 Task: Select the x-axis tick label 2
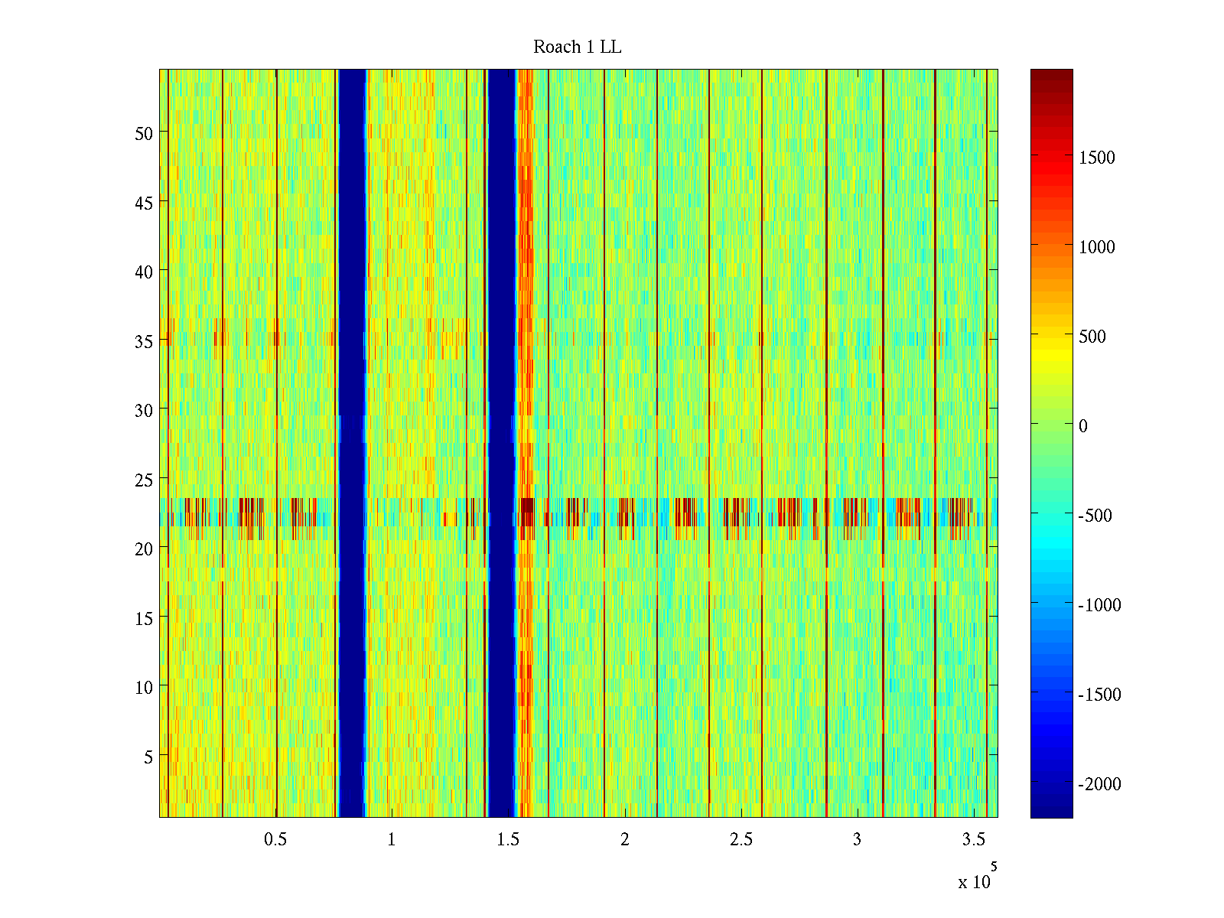click(x=625, y=840)
